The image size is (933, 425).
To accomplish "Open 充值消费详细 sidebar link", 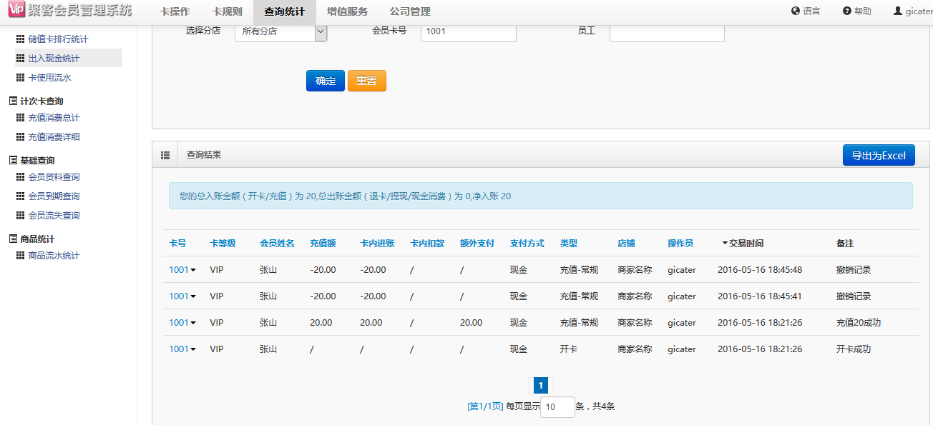I will pyautogui.click(x=54, y=137).
